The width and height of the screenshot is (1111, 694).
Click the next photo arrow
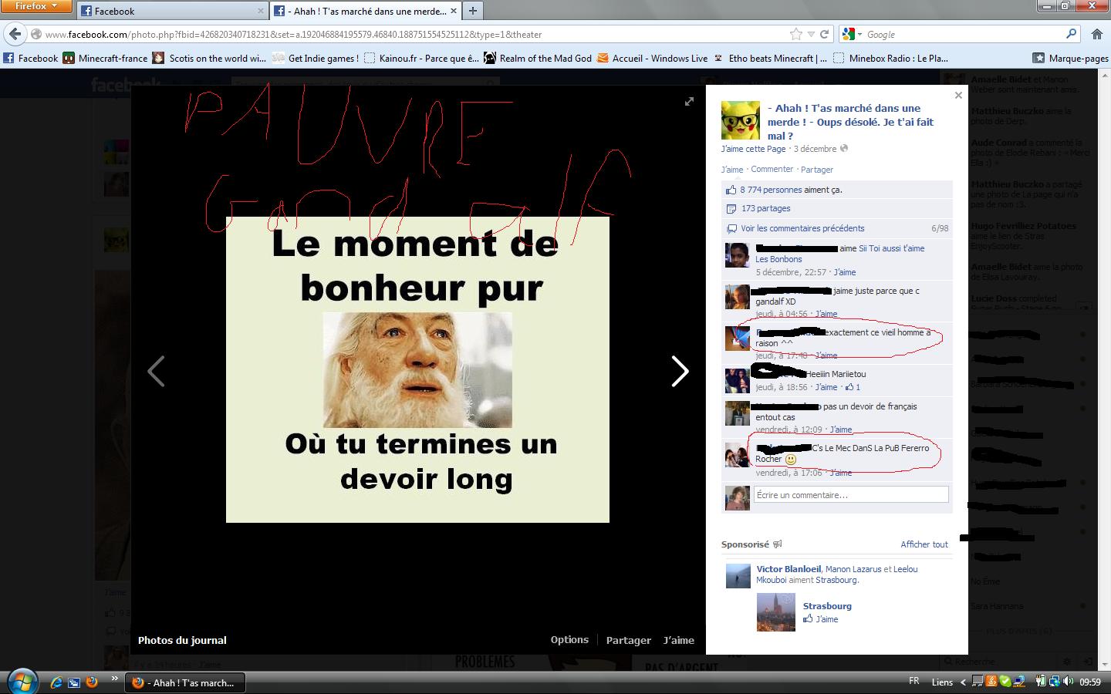[679, 372]
